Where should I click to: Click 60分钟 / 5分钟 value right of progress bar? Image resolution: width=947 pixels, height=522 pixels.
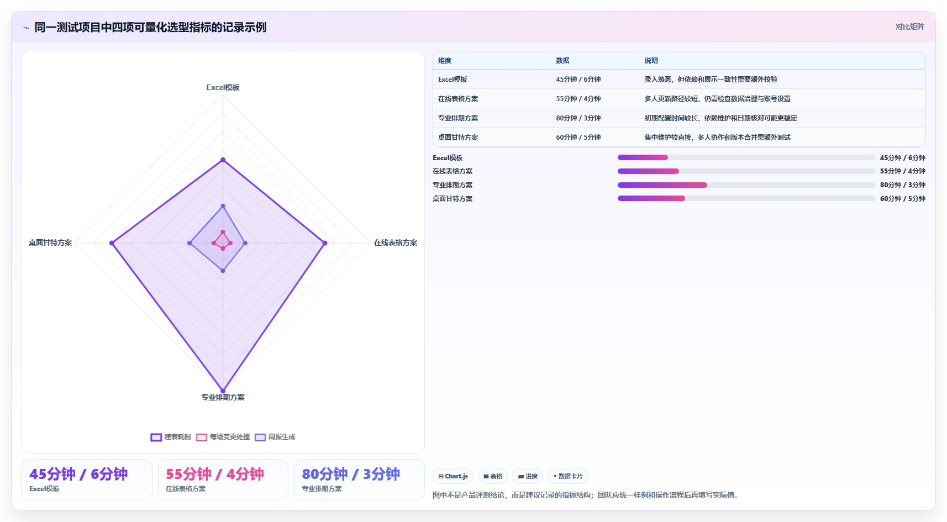tap(903, 199)
